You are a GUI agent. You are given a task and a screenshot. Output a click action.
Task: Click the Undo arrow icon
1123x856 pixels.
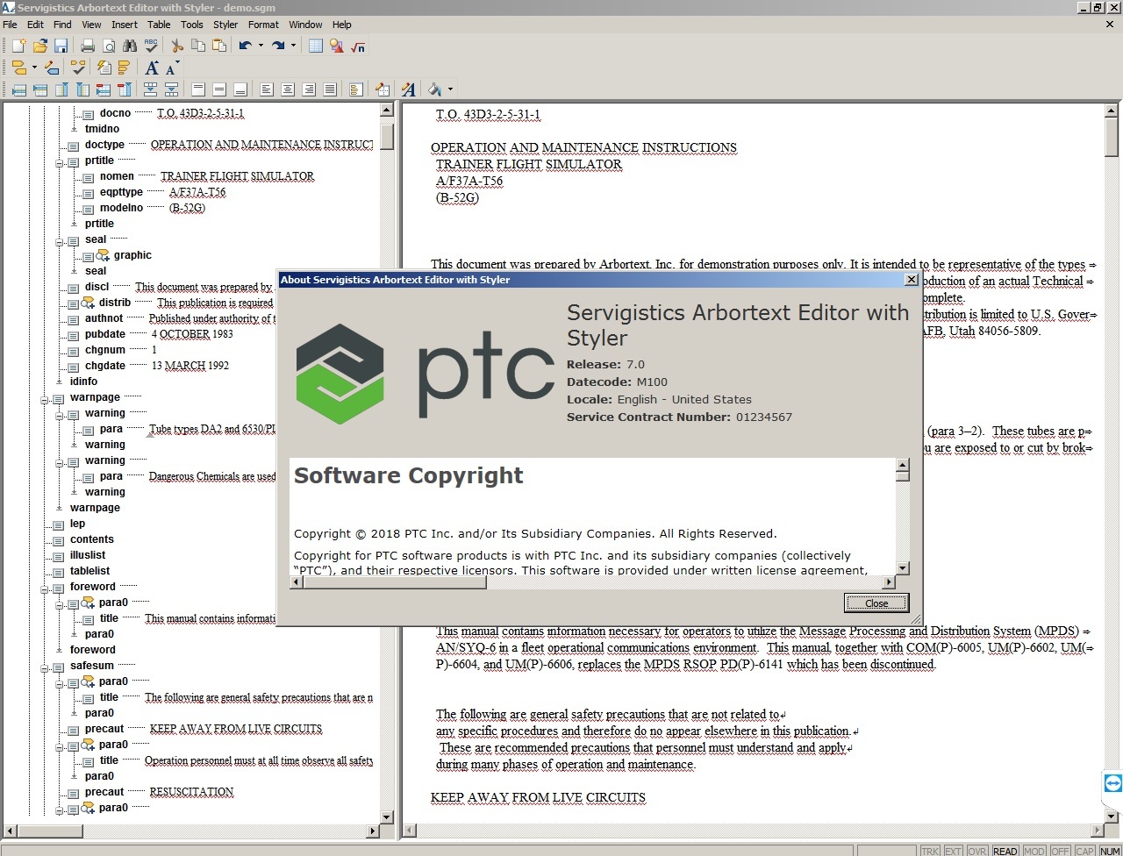coord(246,46)
